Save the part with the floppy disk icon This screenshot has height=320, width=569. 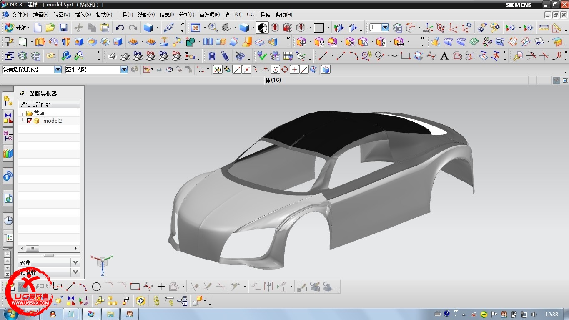coord(63,28)
